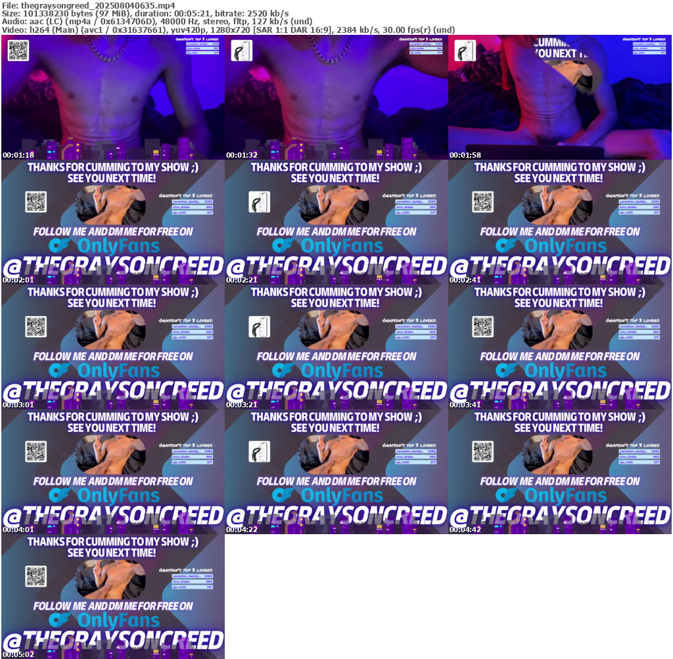Select the thumbnail at 00:03:01
The width and height of the screenshot is (673, 659).
click(x=113, y=347)
